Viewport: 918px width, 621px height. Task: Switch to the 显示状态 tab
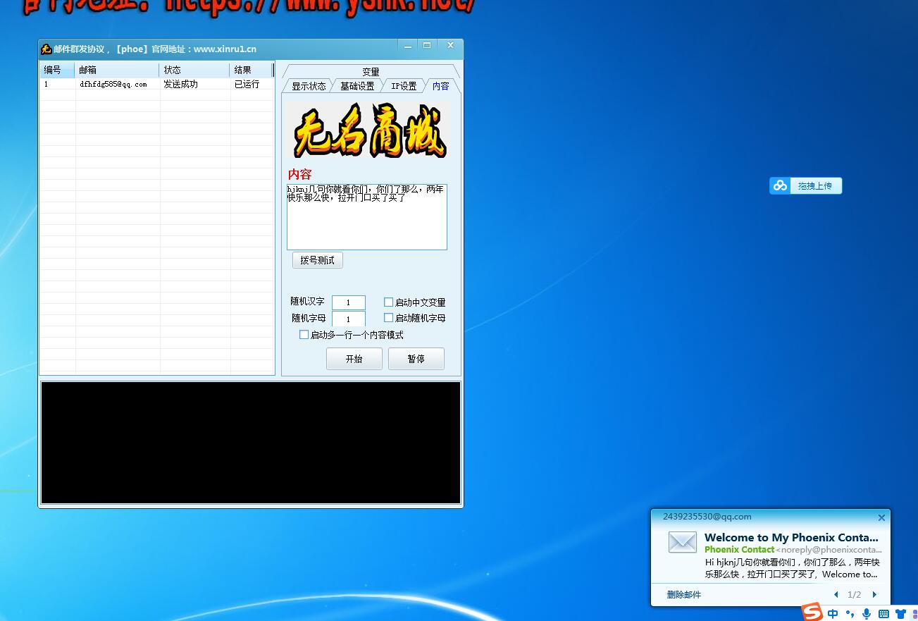pyautogui.click(x=309, y=86)
